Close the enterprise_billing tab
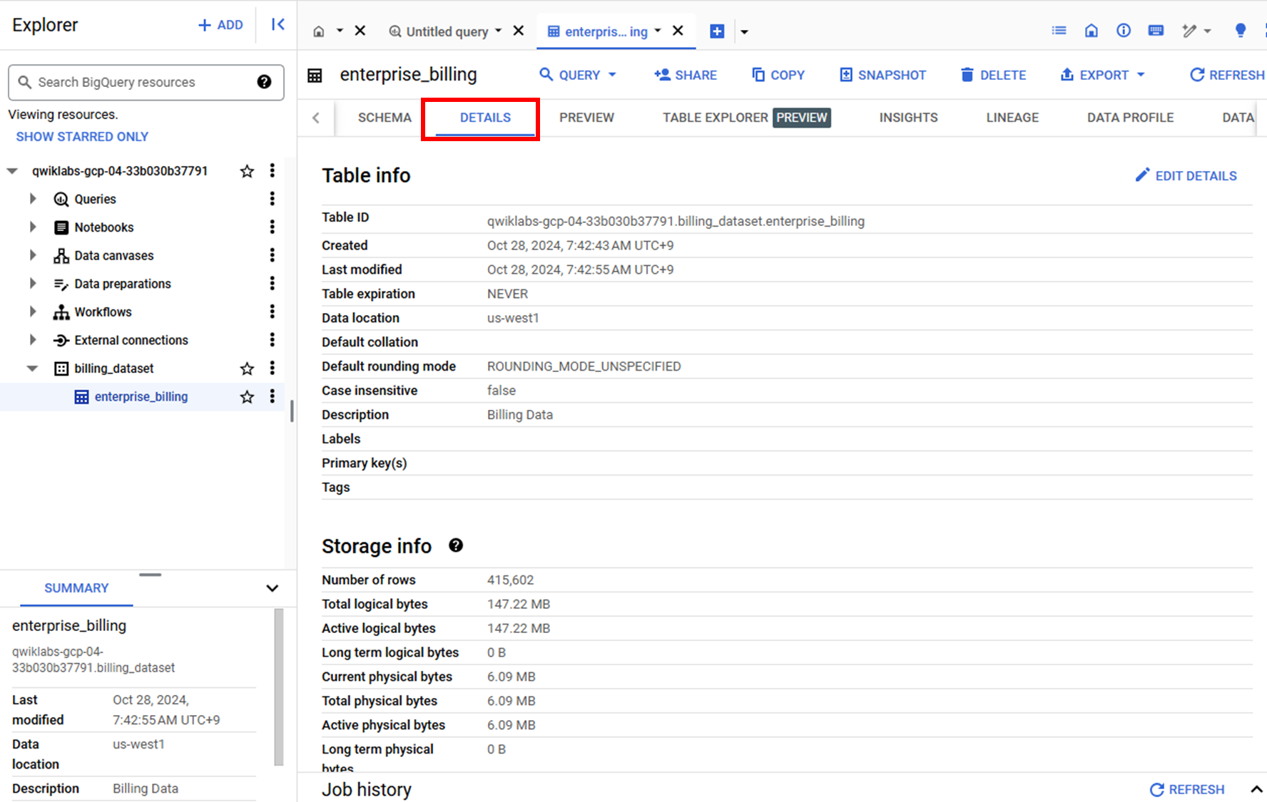Image resolution: width=1267 pixels, height=802 pixels. [678, 31]
